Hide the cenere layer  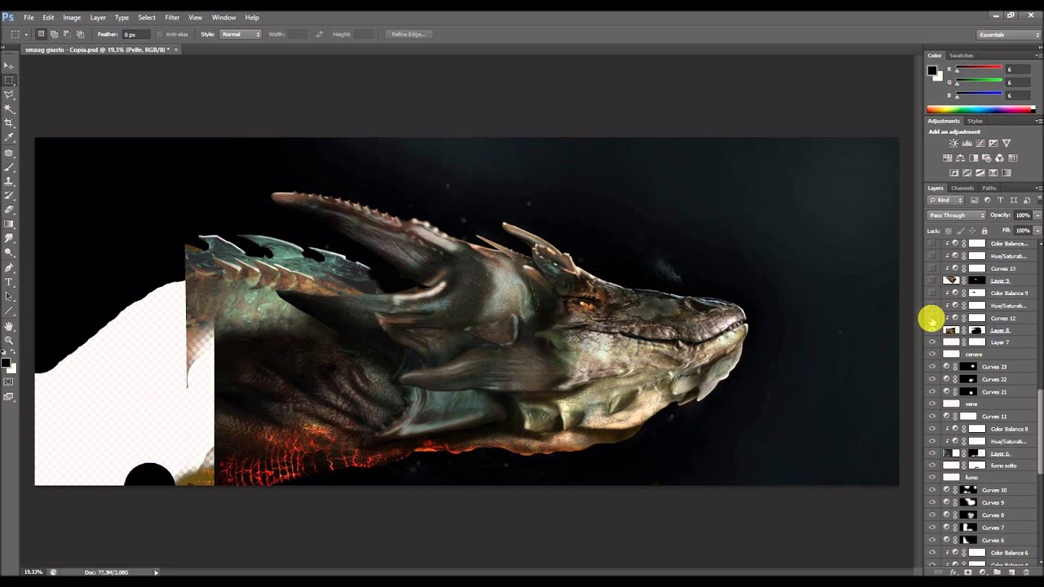pyautogui.click(x=932, y=355)
